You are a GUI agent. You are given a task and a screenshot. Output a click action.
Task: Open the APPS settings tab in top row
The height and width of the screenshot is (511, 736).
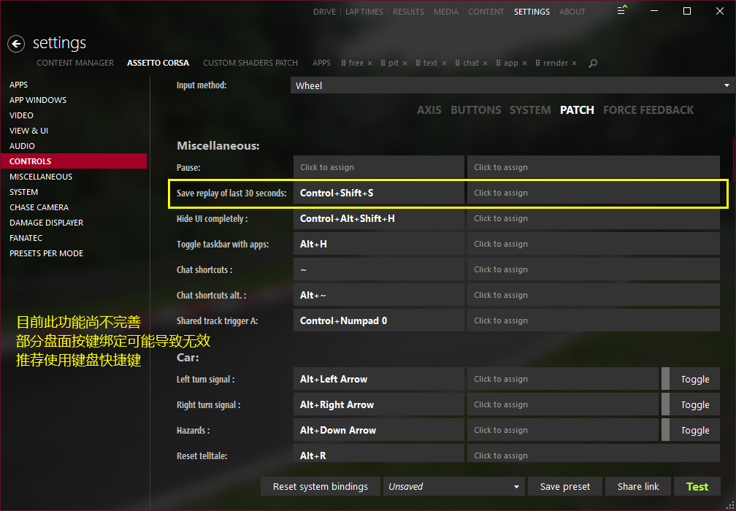pos(321,63)
